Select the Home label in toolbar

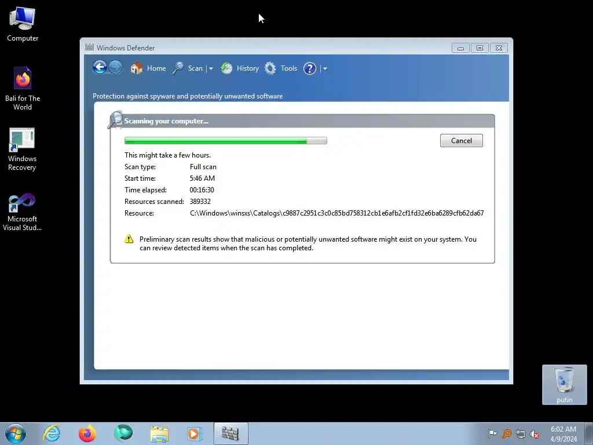click(156, 68)
